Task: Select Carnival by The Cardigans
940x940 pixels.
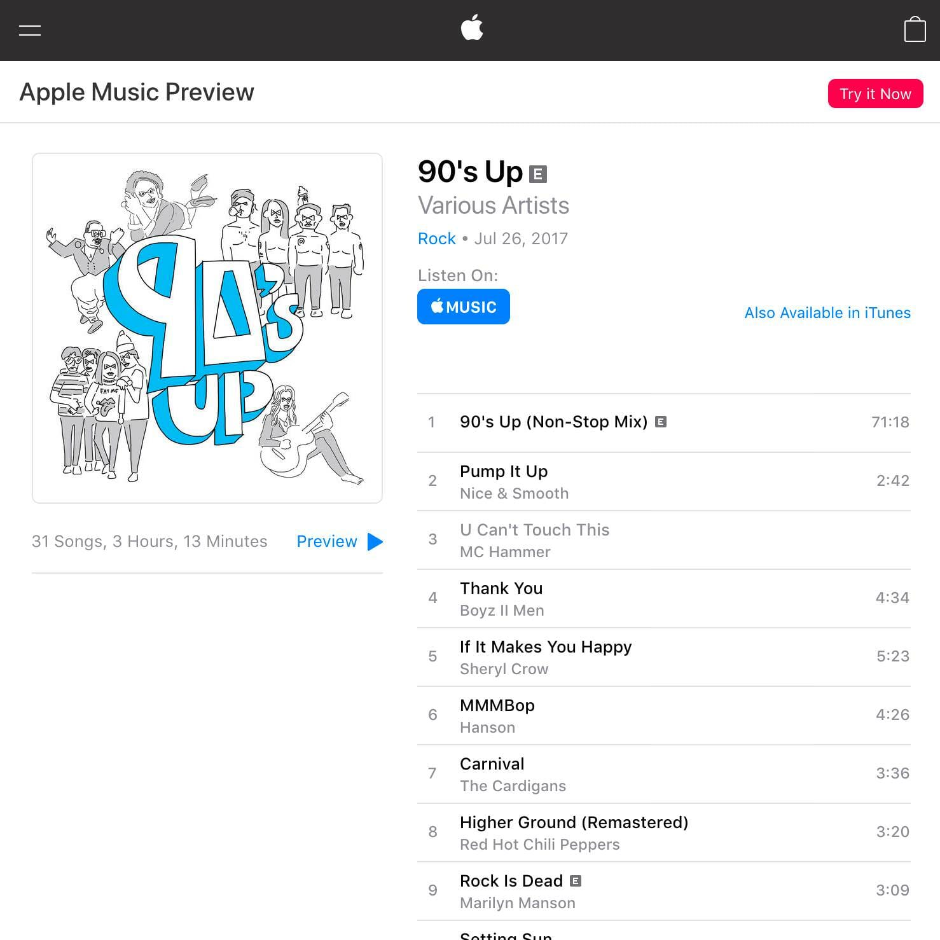Action: tap(664, 774)
